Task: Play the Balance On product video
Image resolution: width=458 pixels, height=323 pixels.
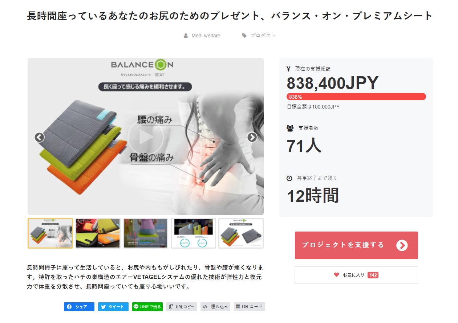Action: click(x=146, y=137)
